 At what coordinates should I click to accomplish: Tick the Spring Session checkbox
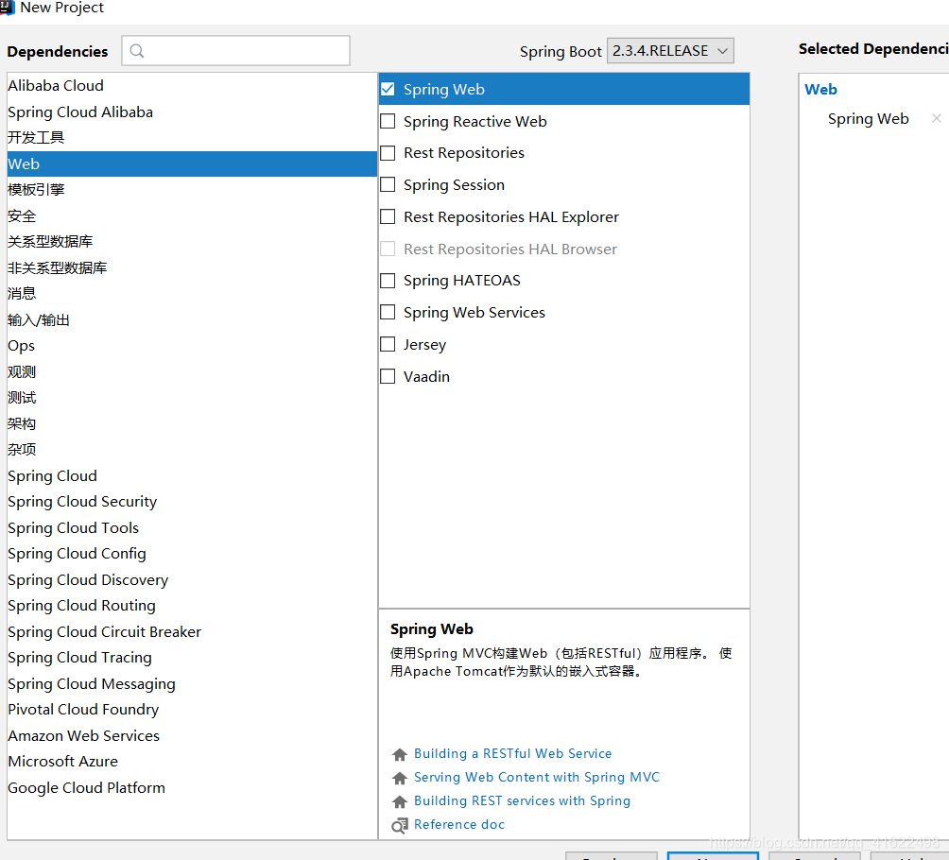pyautogui.click(x=388, y=184)
